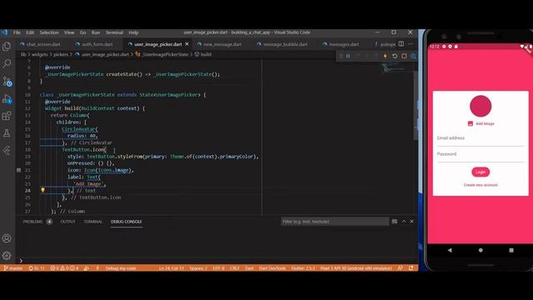Viewport: 533px width, 300px height.
Task: Open the Source Control view
Action: click(7, 82)
